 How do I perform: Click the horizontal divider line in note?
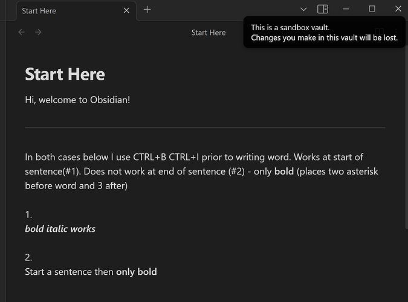click(x=205, y=128)
